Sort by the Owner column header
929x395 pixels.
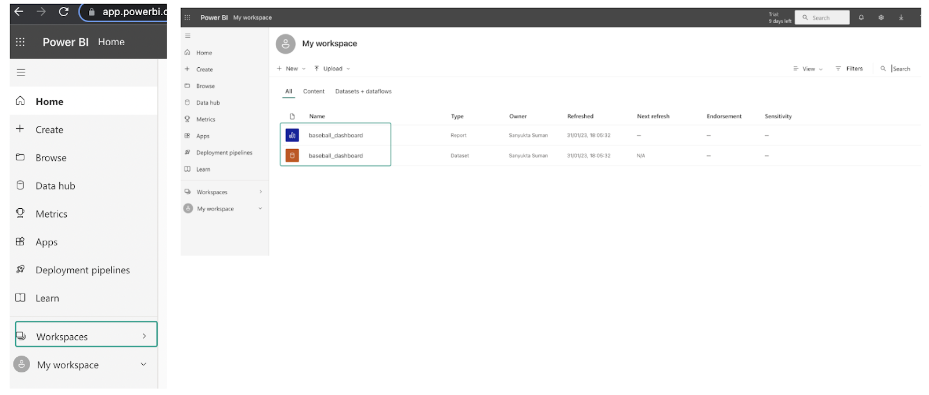click(518, 117)
